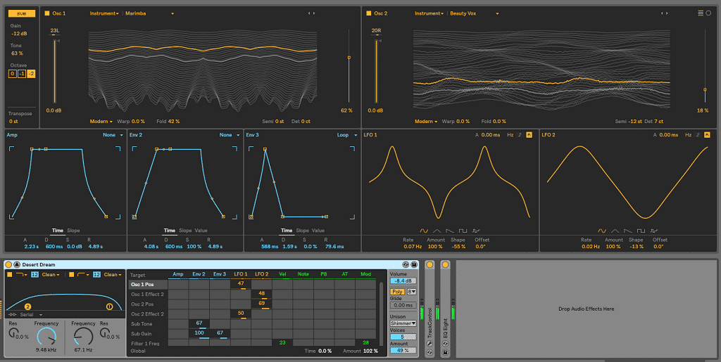The height and width of the screenshot is (362, 721).
Task: Click the TrackControl wrench icon
Action: pos(430,344)
